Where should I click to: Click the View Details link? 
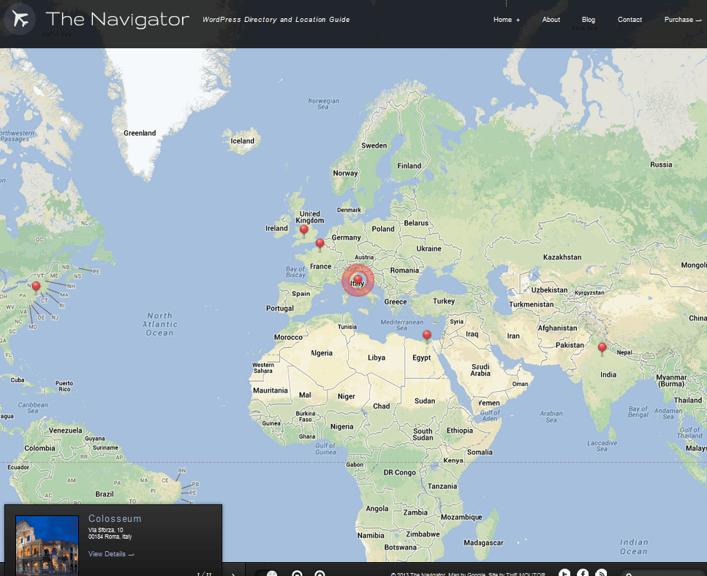coord(111,554)
